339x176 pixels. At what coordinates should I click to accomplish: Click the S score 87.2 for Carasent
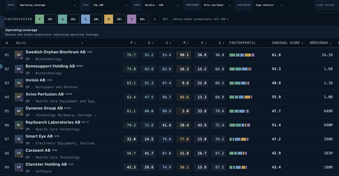pyautogui.click(x=219, y=153)
